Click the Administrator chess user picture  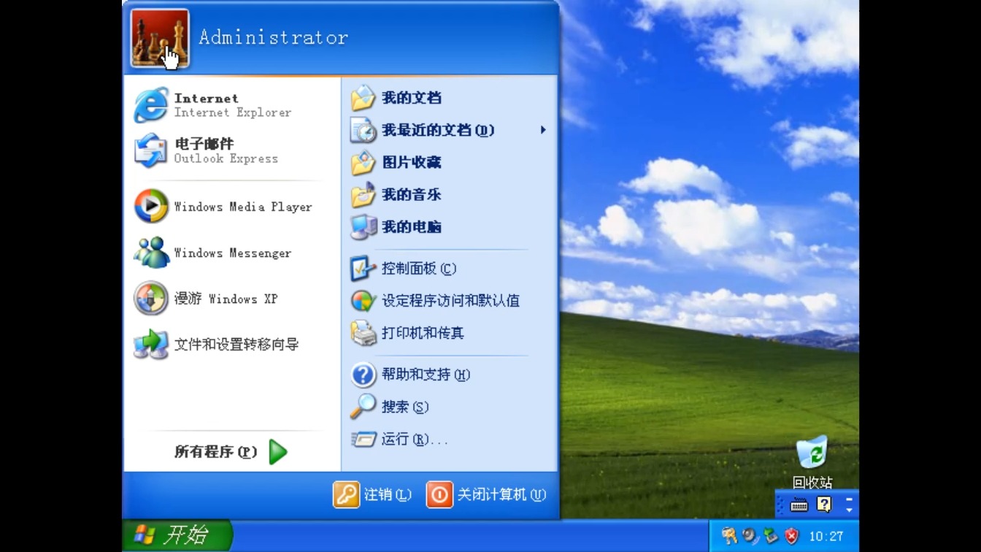(160, 39)
